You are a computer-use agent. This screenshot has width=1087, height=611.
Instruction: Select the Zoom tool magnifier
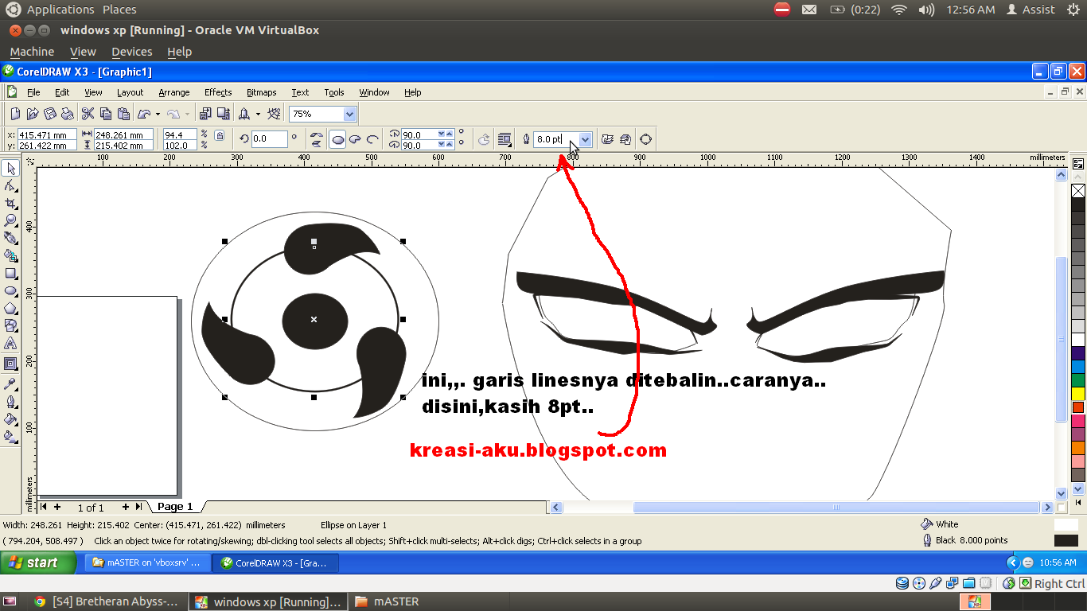(10, 220)
